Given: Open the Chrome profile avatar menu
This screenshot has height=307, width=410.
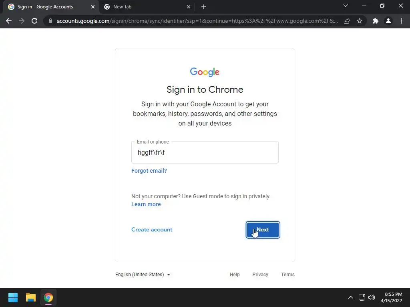Looking at the screenshot, I should coord(388,21).
